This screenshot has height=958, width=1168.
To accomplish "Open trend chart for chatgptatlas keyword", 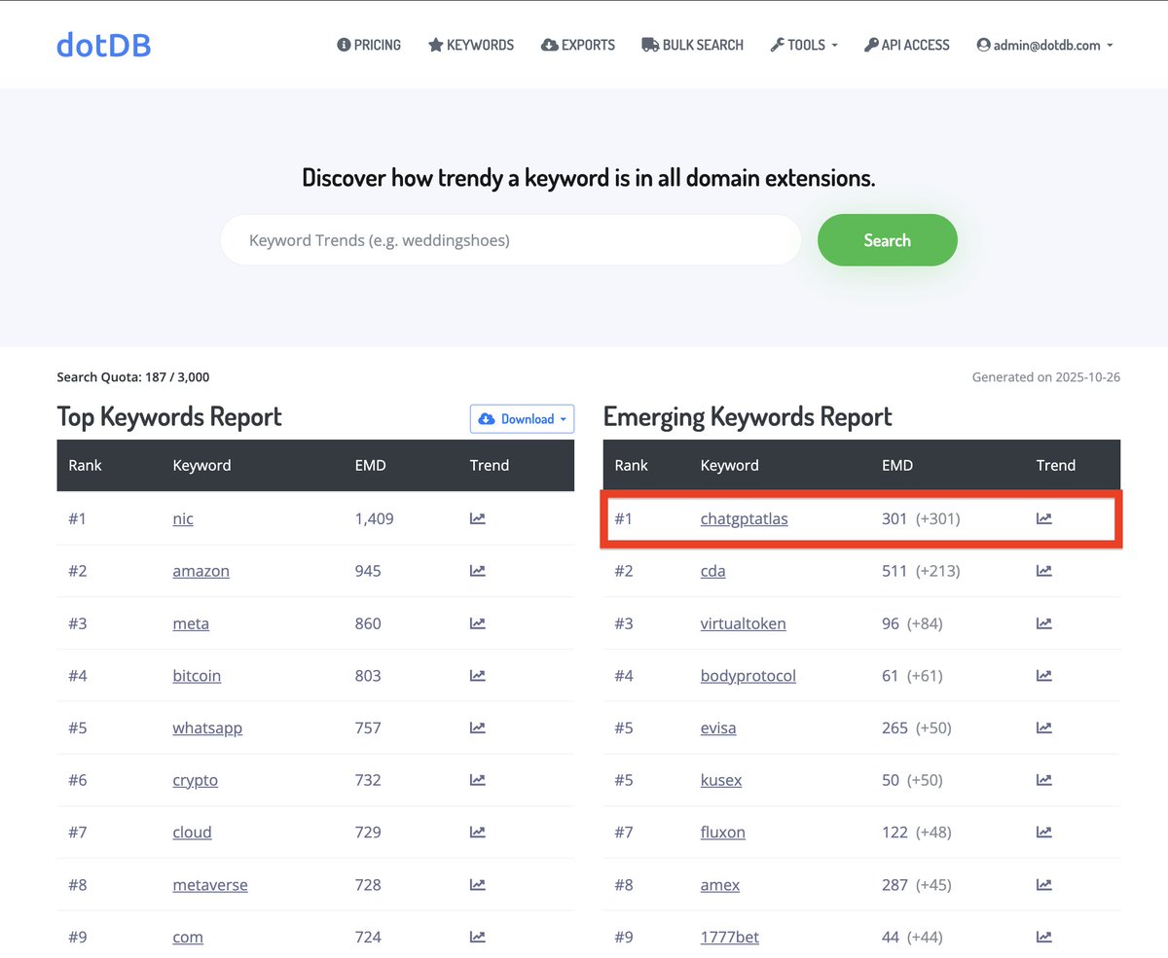I will (1043, 518).
